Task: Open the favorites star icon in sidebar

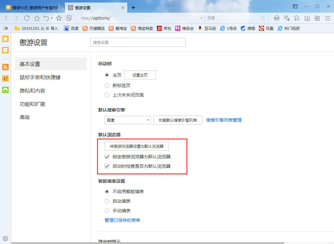Action: coord(5,38)
